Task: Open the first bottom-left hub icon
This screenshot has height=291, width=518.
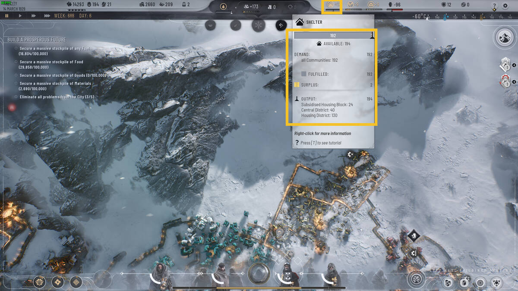Action: pyautogui.click(x=39, y=282)
